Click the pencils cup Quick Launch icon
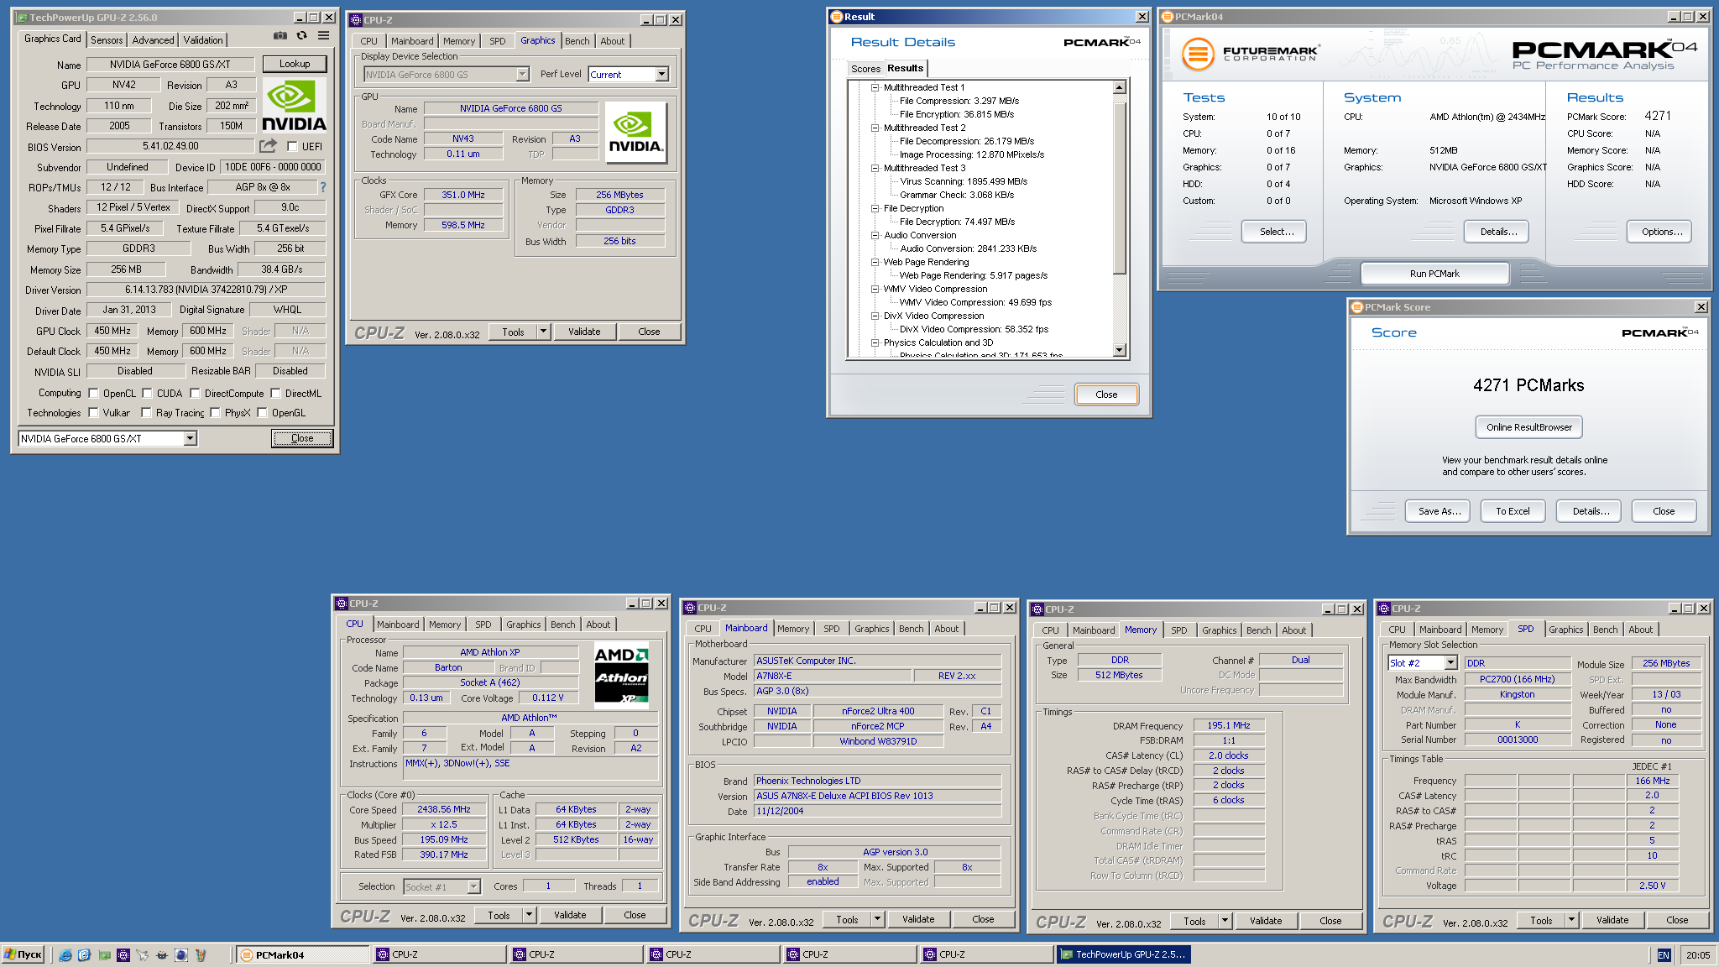Screen dimensions: 1719x967 [200, 954]
